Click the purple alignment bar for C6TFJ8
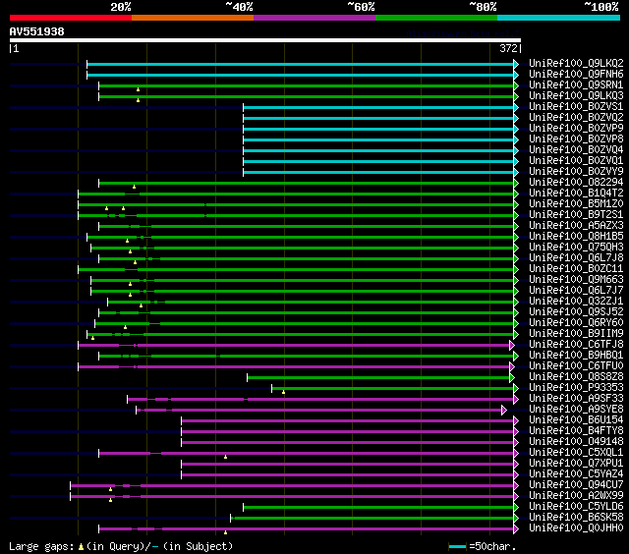Screen dimensions: 629x554 tap(294, 345)
